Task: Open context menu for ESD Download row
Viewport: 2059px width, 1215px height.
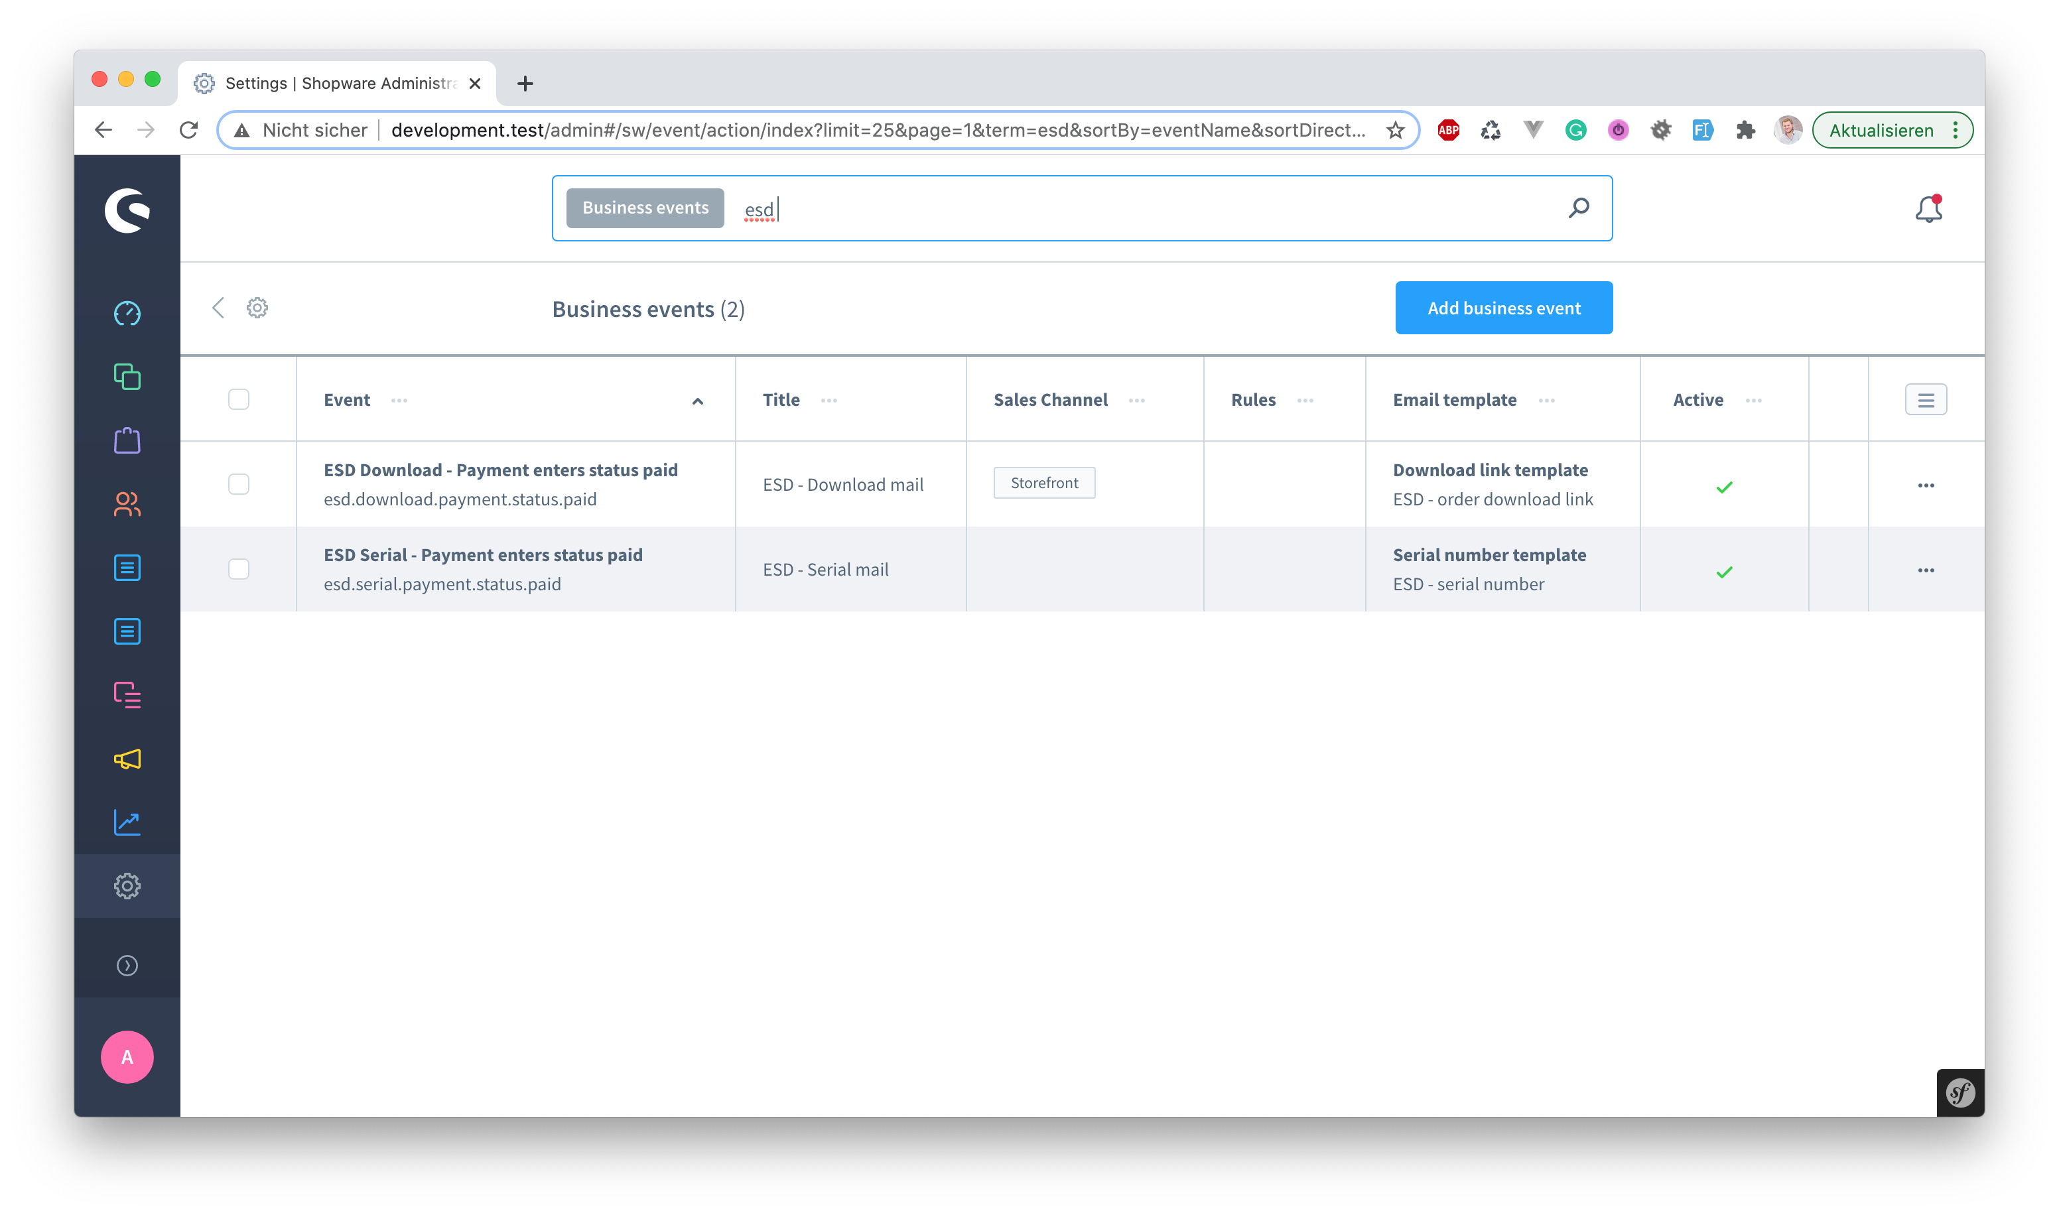Action: coord(1926,485)
